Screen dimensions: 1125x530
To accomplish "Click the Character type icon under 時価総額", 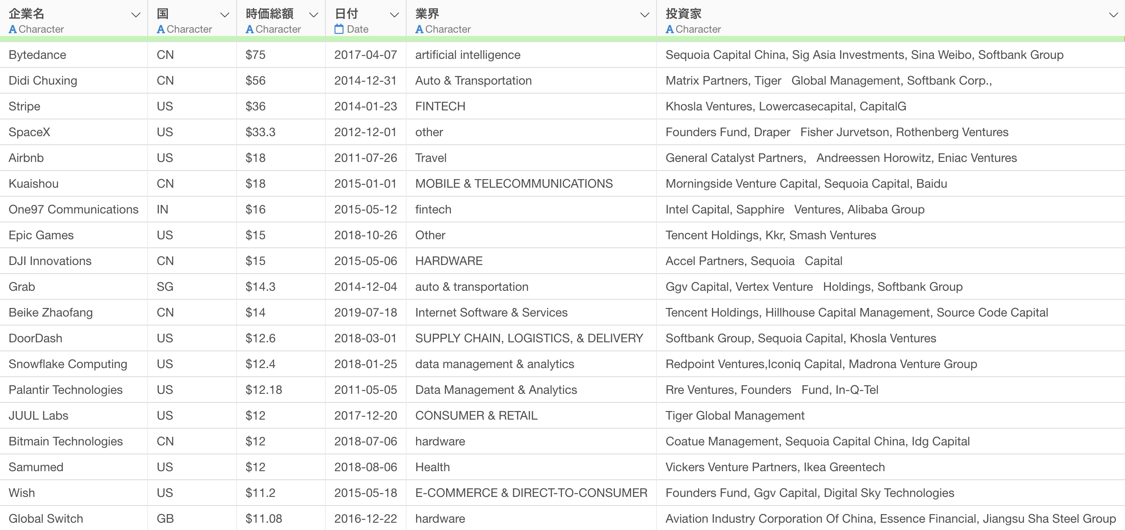I will click(x=249, y=29).
